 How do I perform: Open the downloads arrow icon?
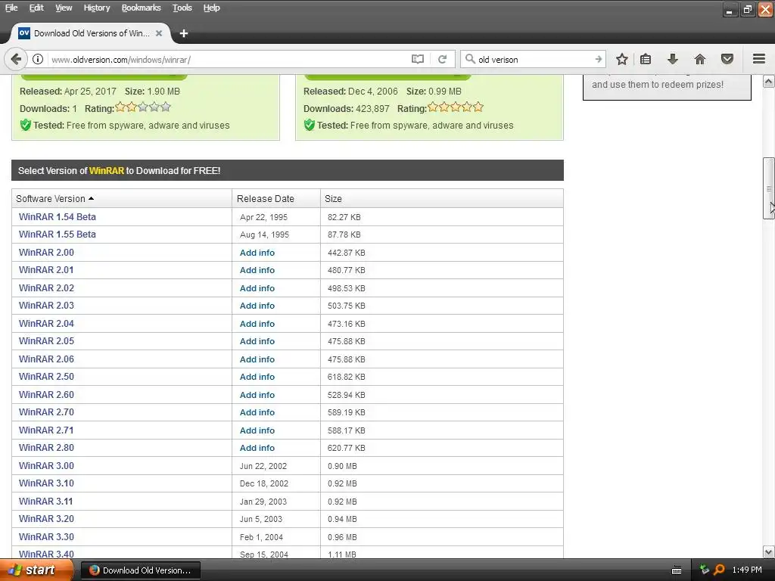pos(673,59)
